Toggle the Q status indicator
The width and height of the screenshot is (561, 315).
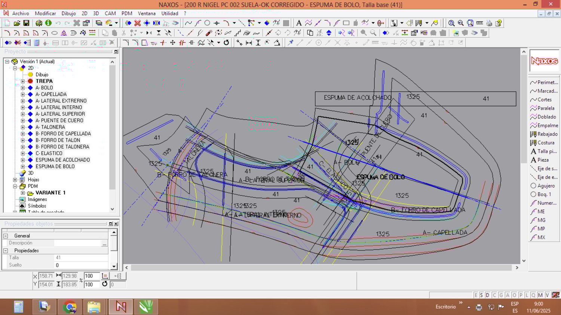click(x=533, y=295)
